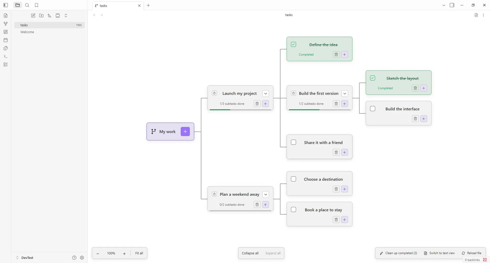Delete the 'Build the interface' task
The image size is (490, 263).
click(415, 119)
